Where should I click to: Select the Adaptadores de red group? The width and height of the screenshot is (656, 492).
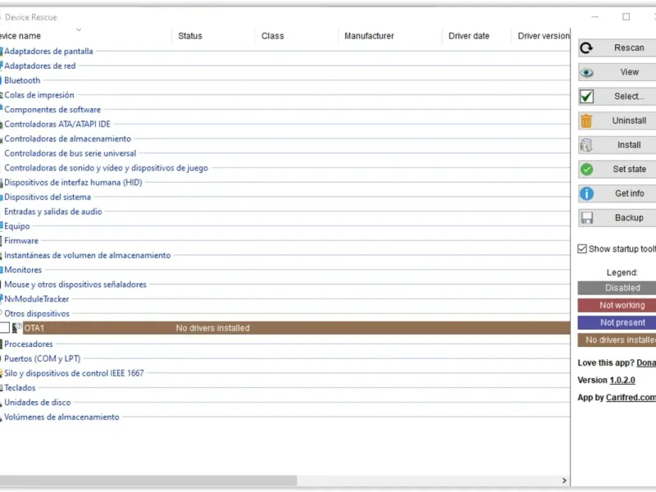39,66
